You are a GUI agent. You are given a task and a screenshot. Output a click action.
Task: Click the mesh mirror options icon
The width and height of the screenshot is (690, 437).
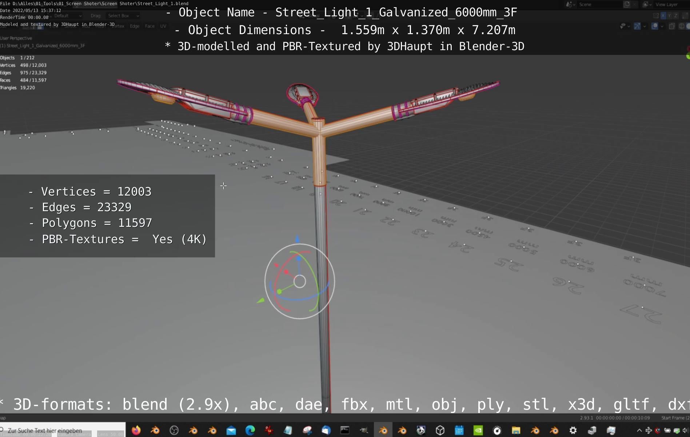(x=656, y=16)
